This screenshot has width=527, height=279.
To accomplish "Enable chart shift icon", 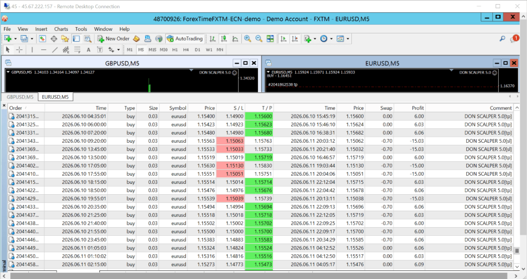I will click(295, 39).
